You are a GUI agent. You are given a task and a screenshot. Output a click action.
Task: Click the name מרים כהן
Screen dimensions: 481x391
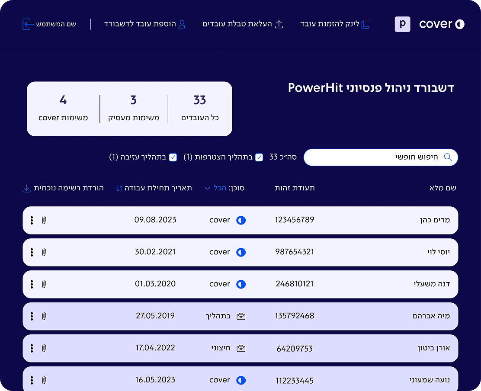(435, 220)
